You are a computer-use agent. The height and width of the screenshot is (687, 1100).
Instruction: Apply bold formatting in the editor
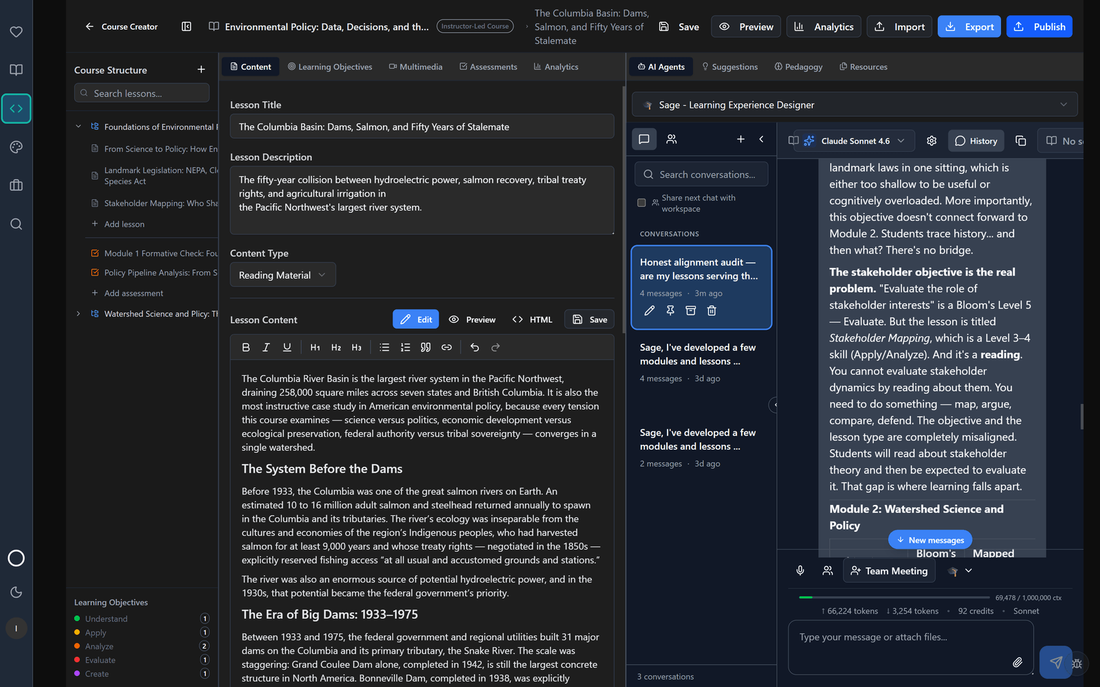[245, 348]
